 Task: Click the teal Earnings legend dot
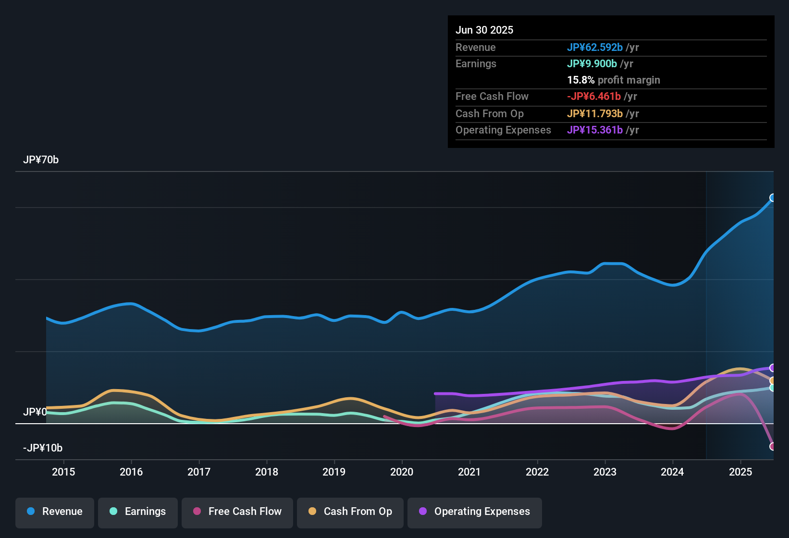pos(114,512)
